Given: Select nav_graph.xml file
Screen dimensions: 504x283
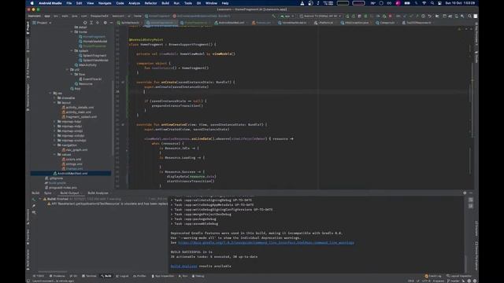Looking at the screenshot, I should (75, 150).
